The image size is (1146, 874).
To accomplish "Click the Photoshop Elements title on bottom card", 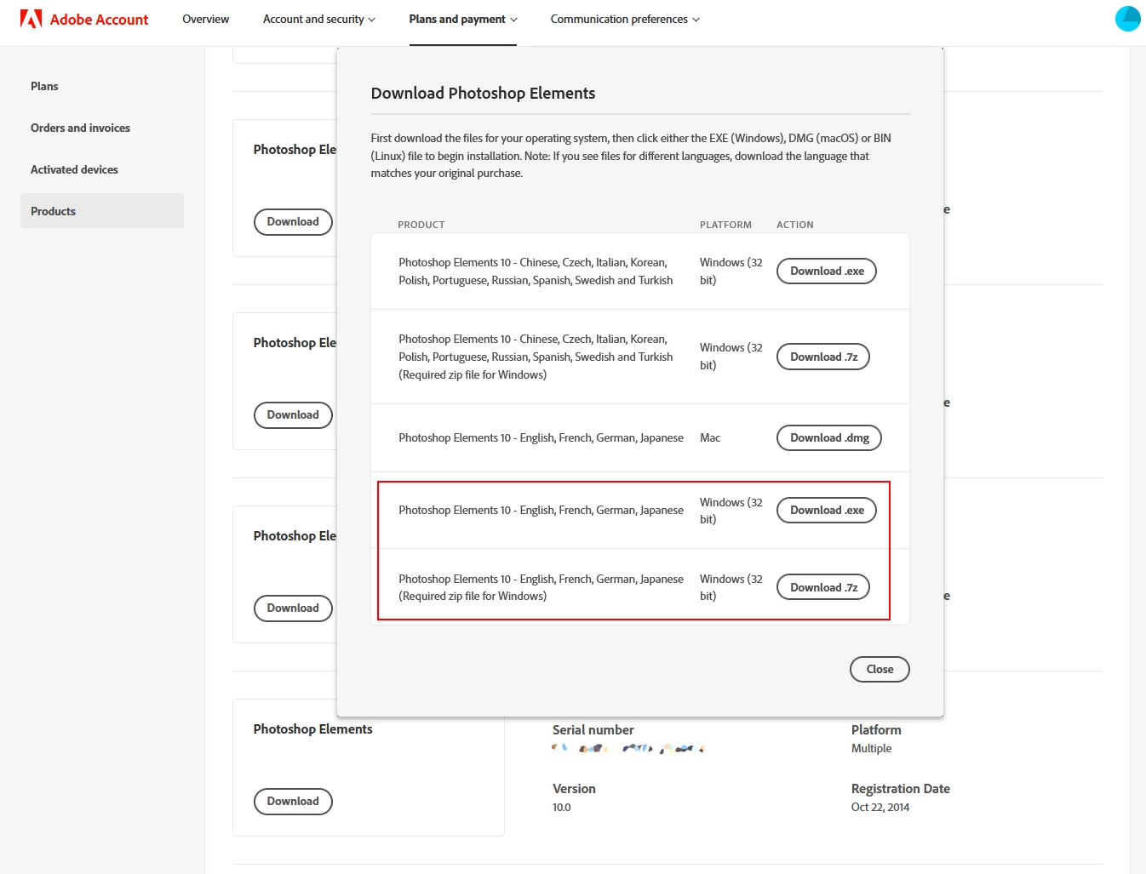I will pos(312,729).
